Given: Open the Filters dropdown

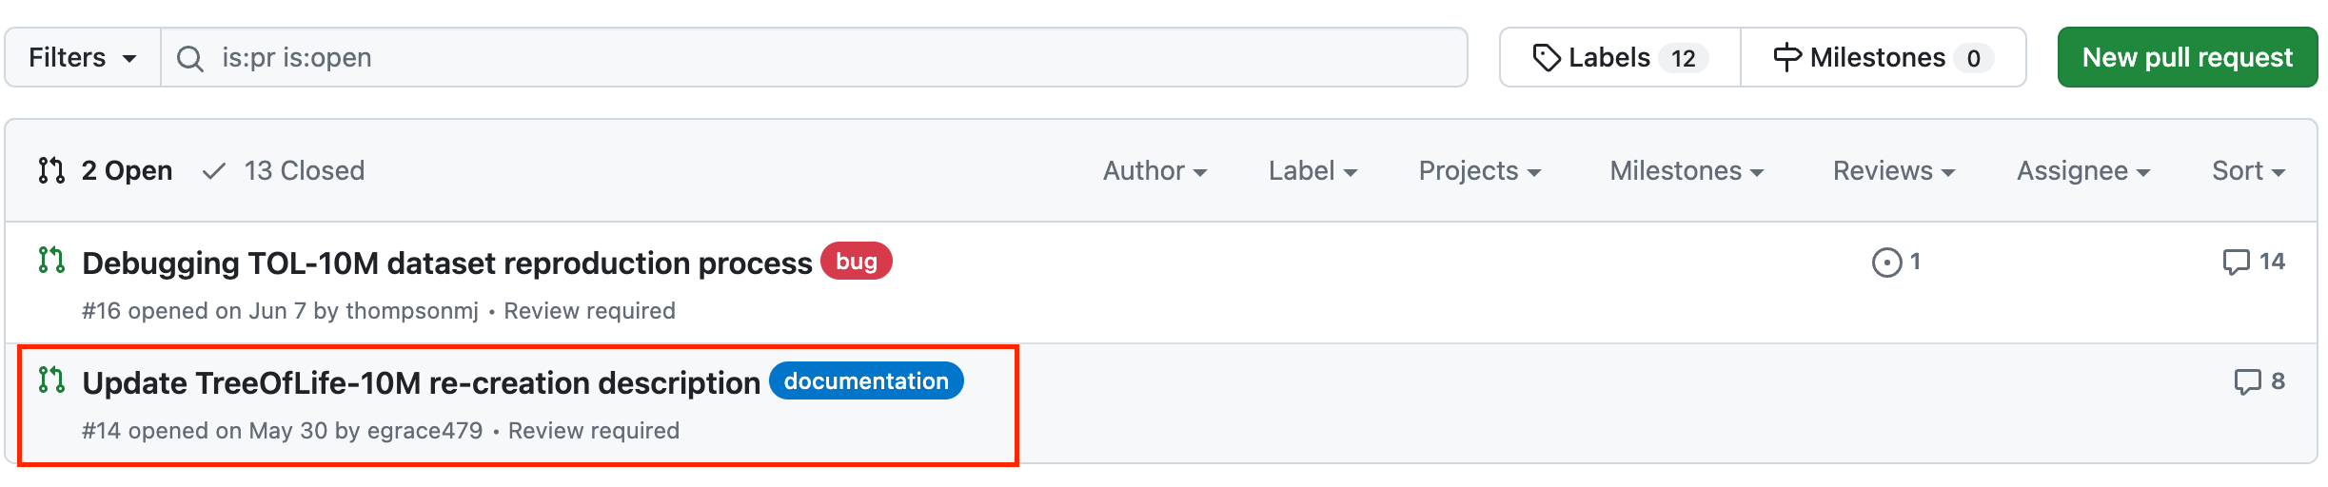Looking at the screenshot, I should [83, 58].
